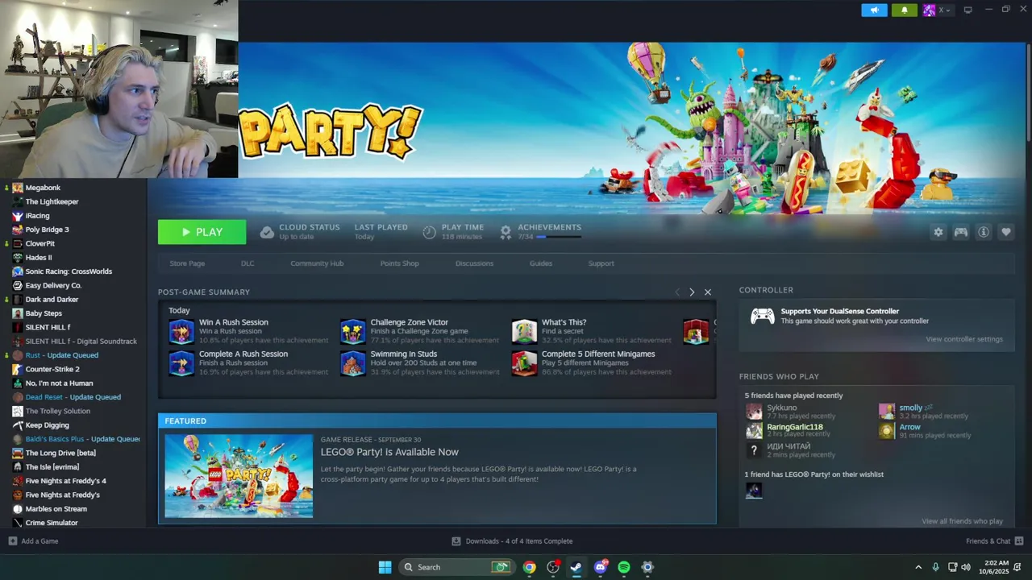
Task: Open the Support tab
Action: [601, 263]
